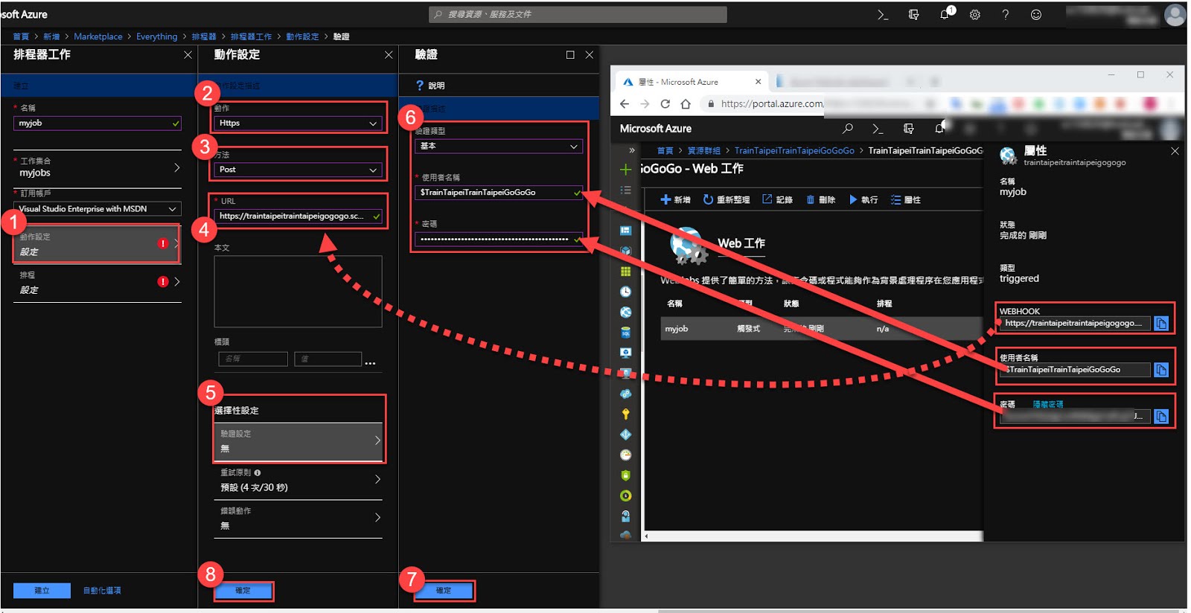Expand the 驗證設定 row
Viewport: 1191px width, 613px height.
coord(298,442)
